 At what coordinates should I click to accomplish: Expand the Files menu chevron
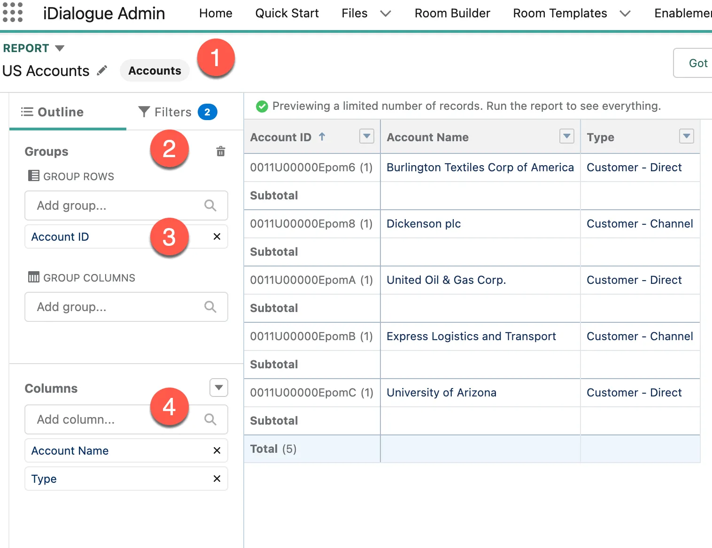(x=386, y=14)
